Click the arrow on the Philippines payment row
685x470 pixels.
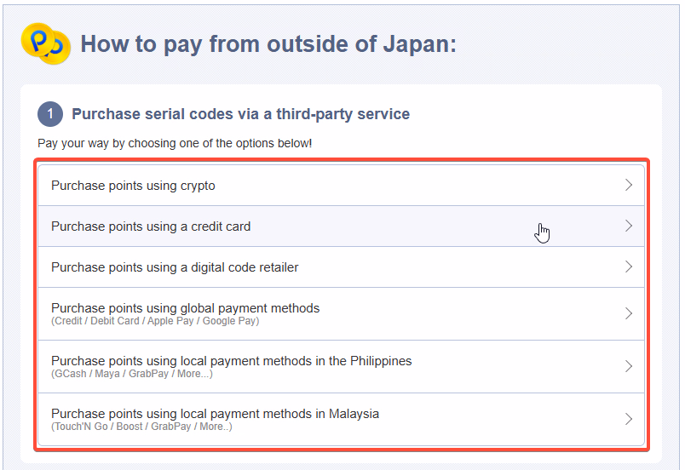(x=629, y=366)
